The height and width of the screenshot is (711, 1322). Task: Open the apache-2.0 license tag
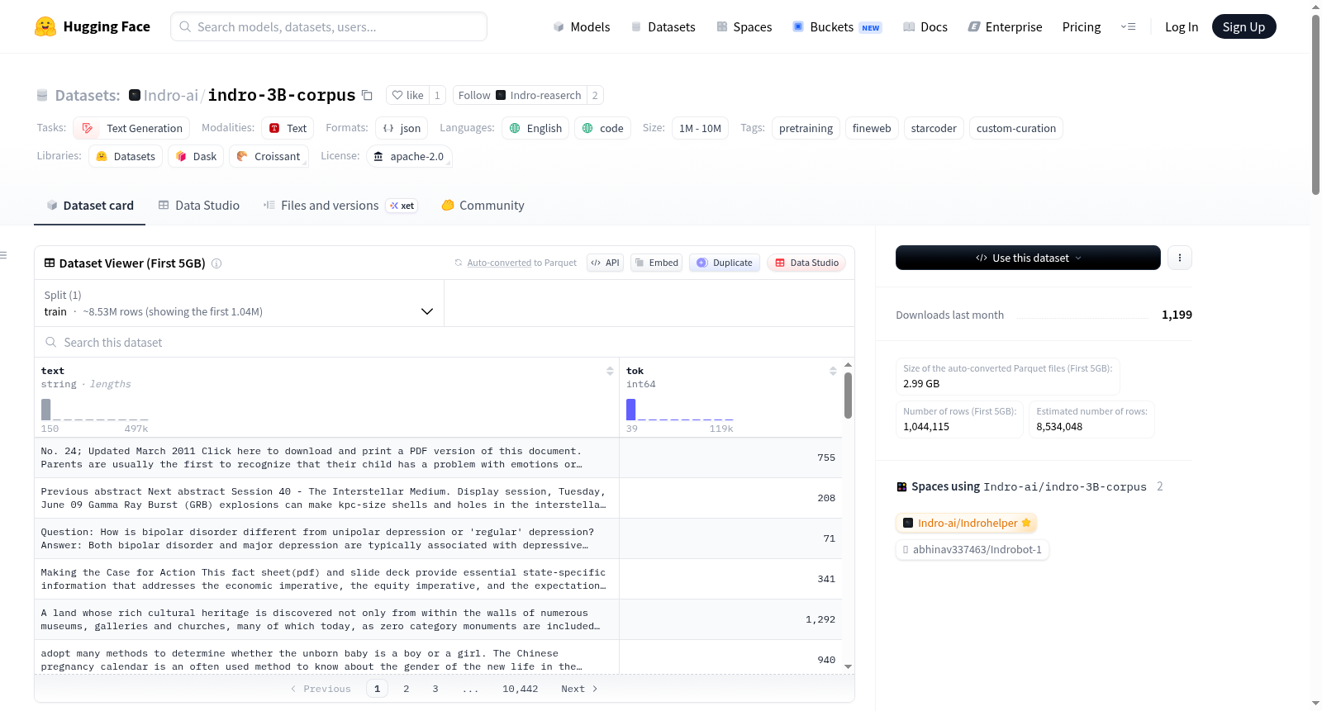[408, 156]
